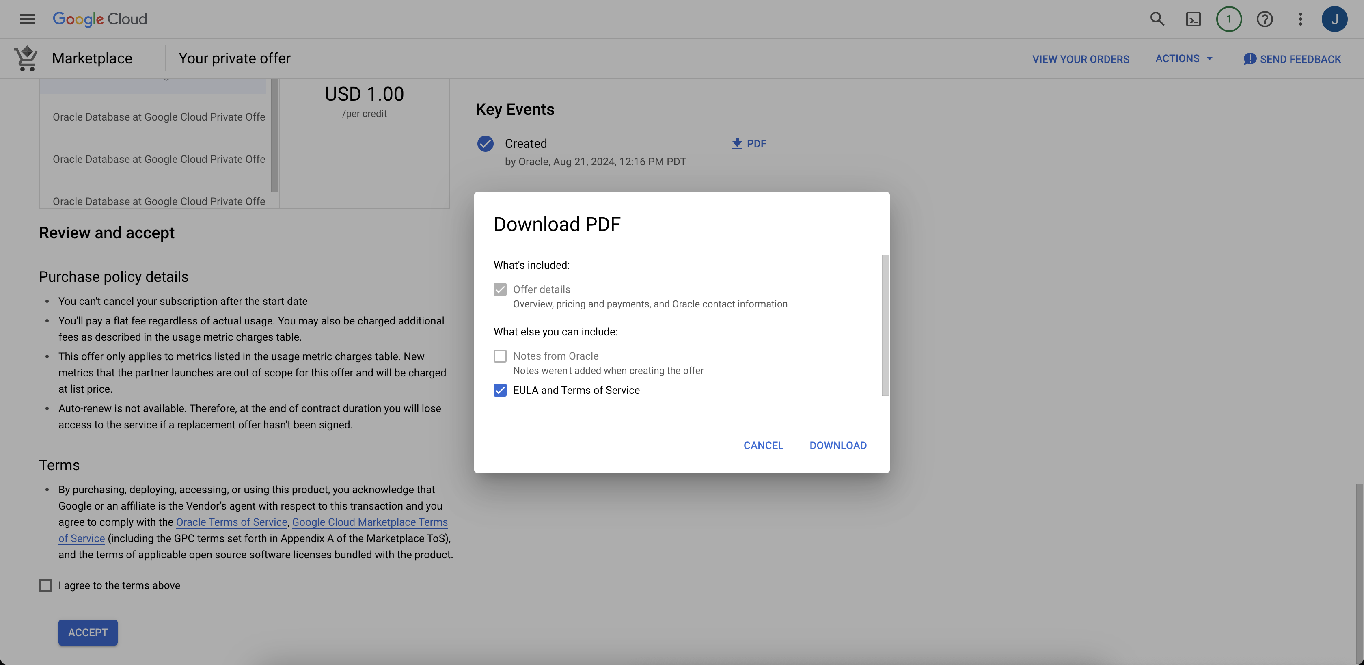Download the Created event PDF

coord(748,143)
